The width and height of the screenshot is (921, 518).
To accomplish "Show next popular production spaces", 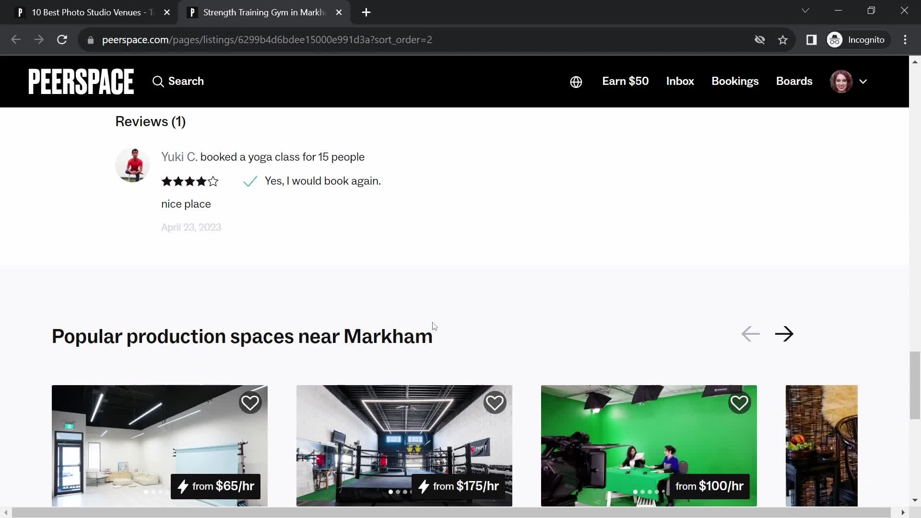I will [x=784, y=334].
